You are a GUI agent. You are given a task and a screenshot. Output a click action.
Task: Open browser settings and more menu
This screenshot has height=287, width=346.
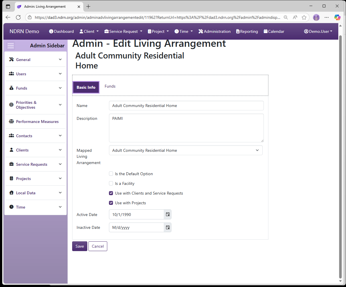[327, 17]
